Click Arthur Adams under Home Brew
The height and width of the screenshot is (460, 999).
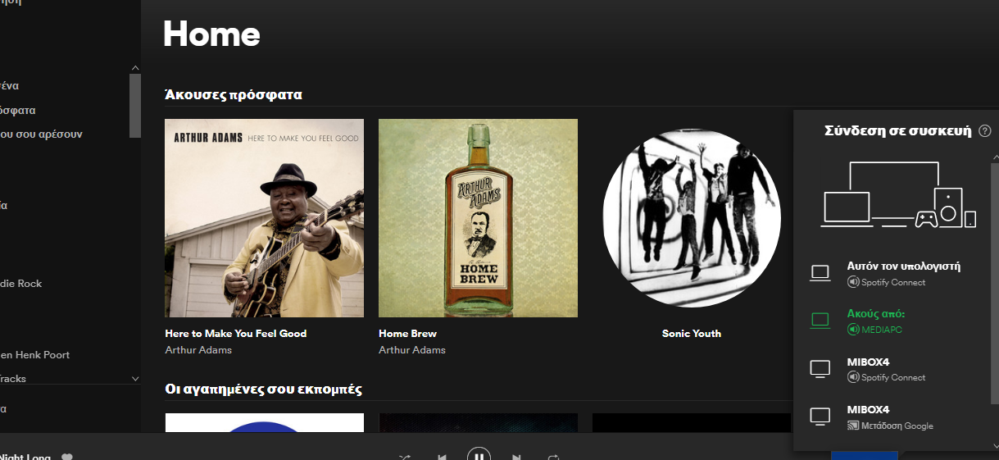[412, 350]
